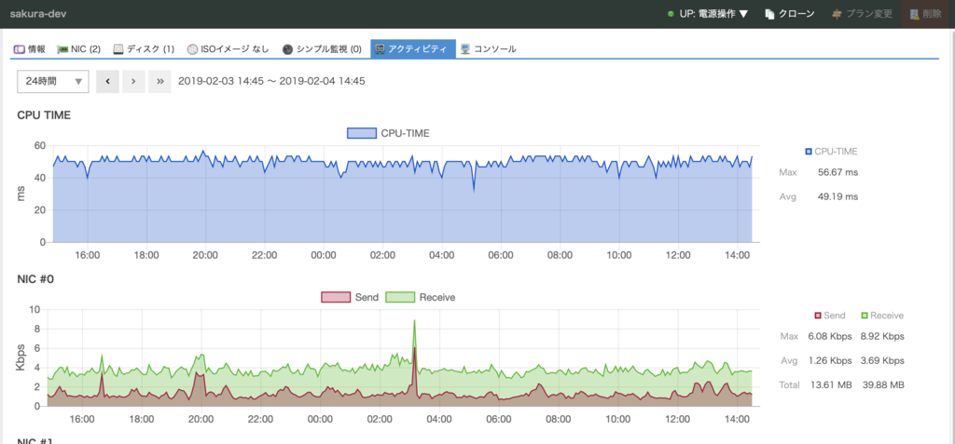This screenshot has width=955, height=444.
Task: Click the Max 56.67 ms value
Action: [x=838, y=173]
